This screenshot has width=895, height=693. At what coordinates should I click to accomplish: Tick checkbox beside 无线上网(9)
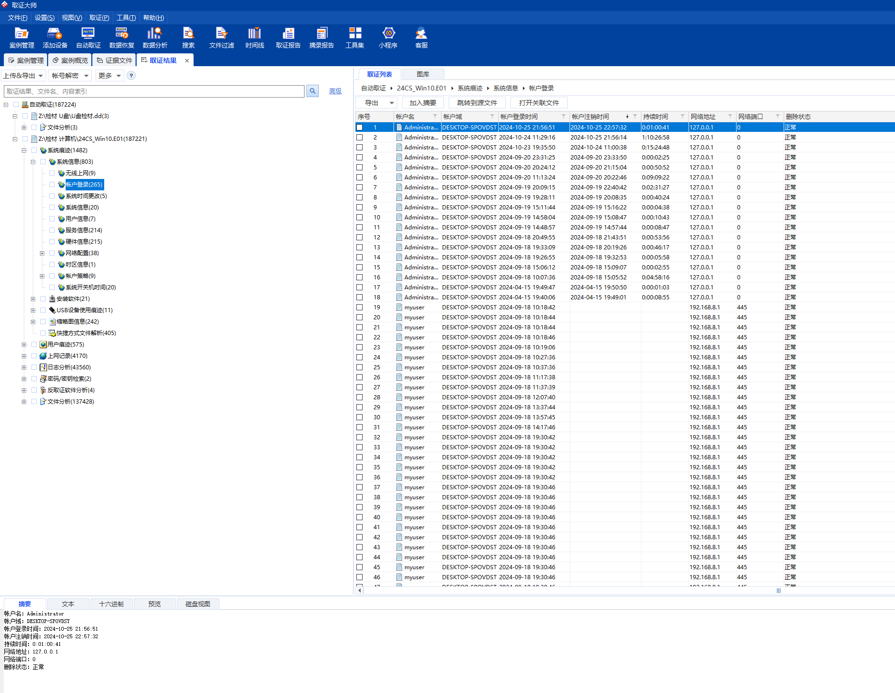point(52,173)
